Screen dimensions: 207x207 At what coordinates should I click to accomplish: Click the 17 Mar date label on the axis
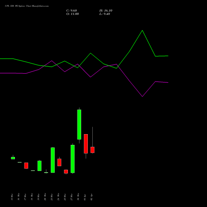click(x=25, y=197)
